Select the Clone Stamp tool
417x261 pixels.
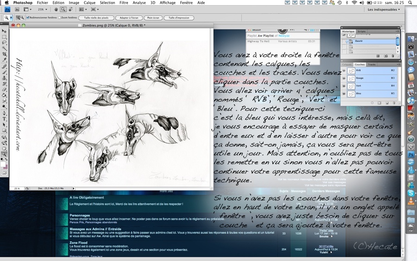pos(4,78)
